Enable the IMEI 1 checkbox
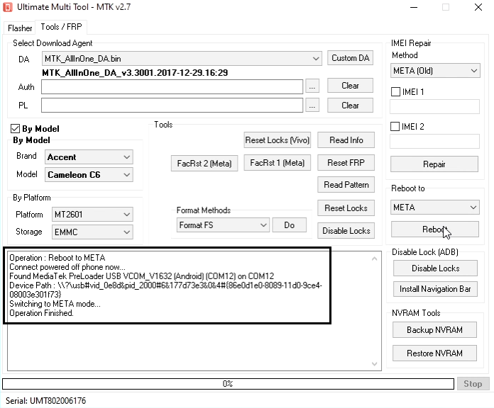 pos(395,92)
